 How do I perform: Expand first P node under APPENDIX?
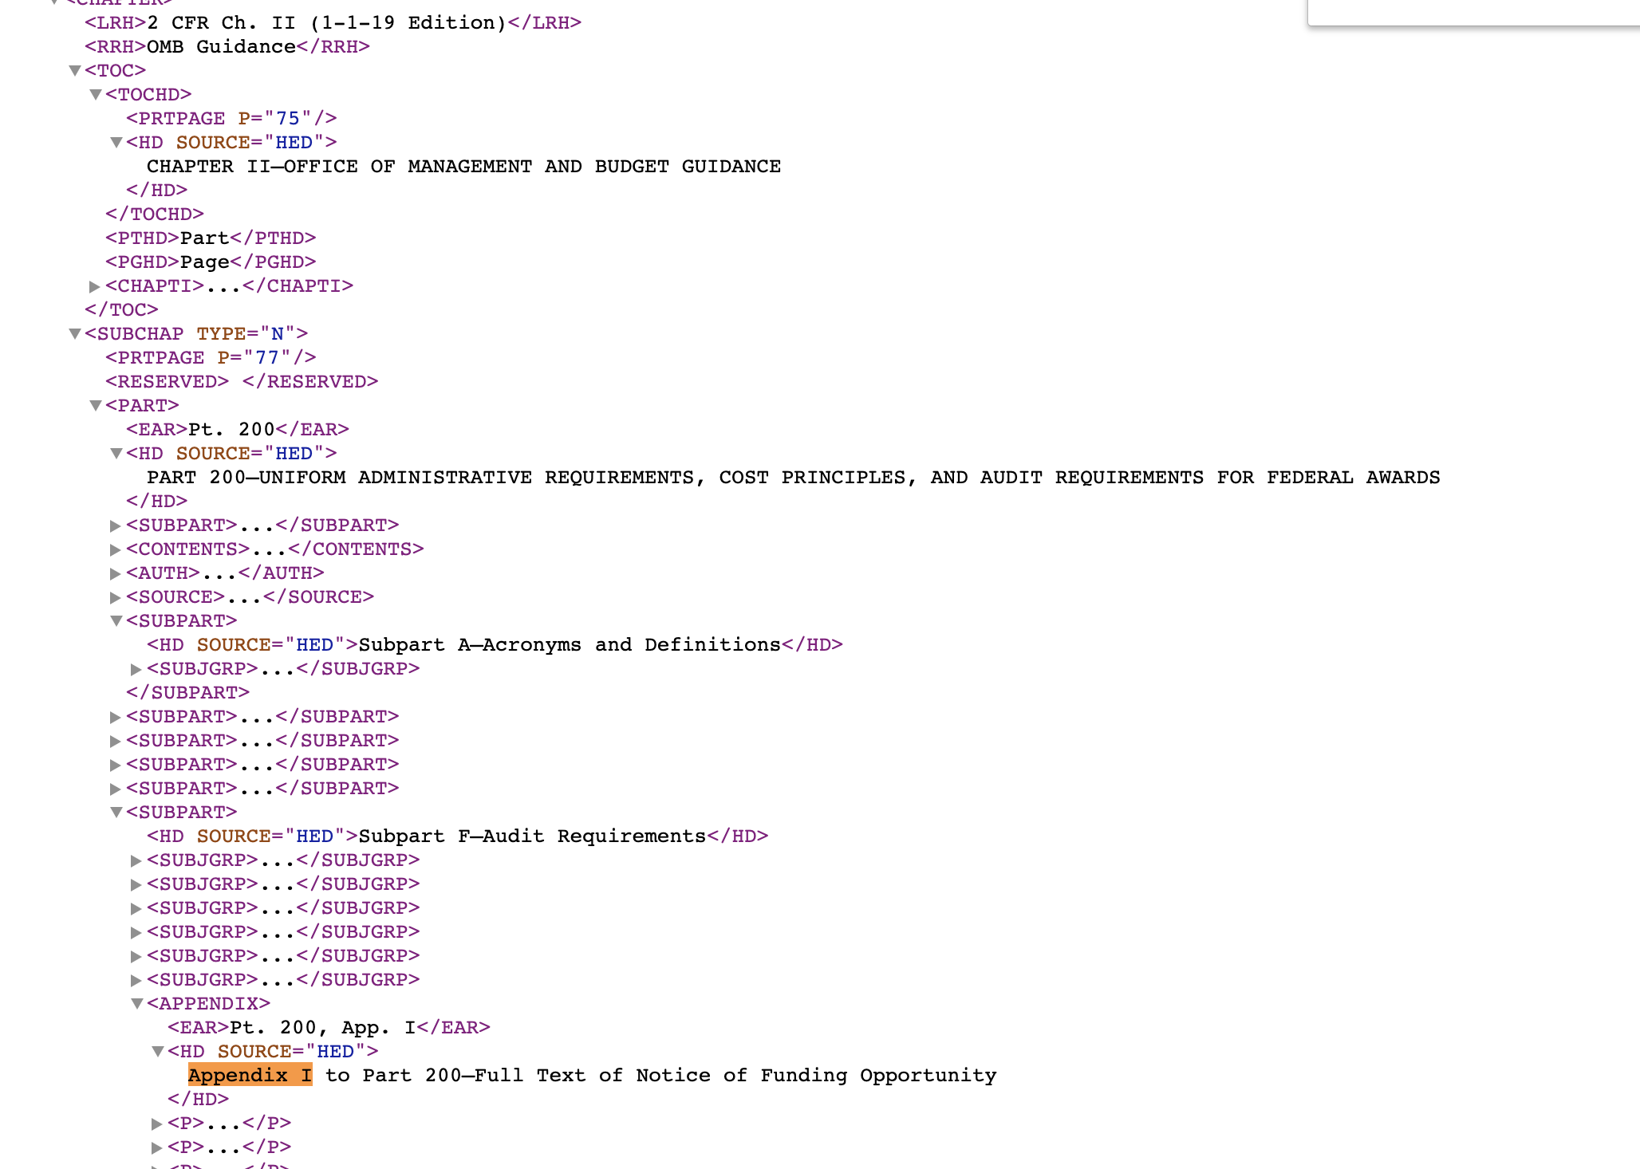coord(157,1124)
